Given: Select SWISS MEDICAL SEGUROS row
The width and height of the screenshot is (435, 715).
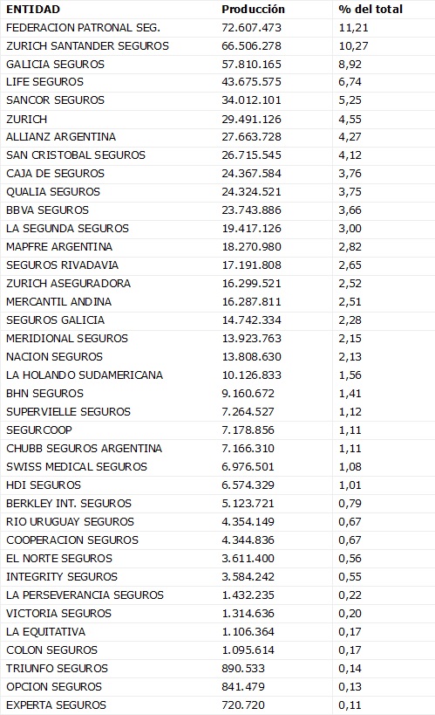Looking at the screenshot, I should 218,467.
